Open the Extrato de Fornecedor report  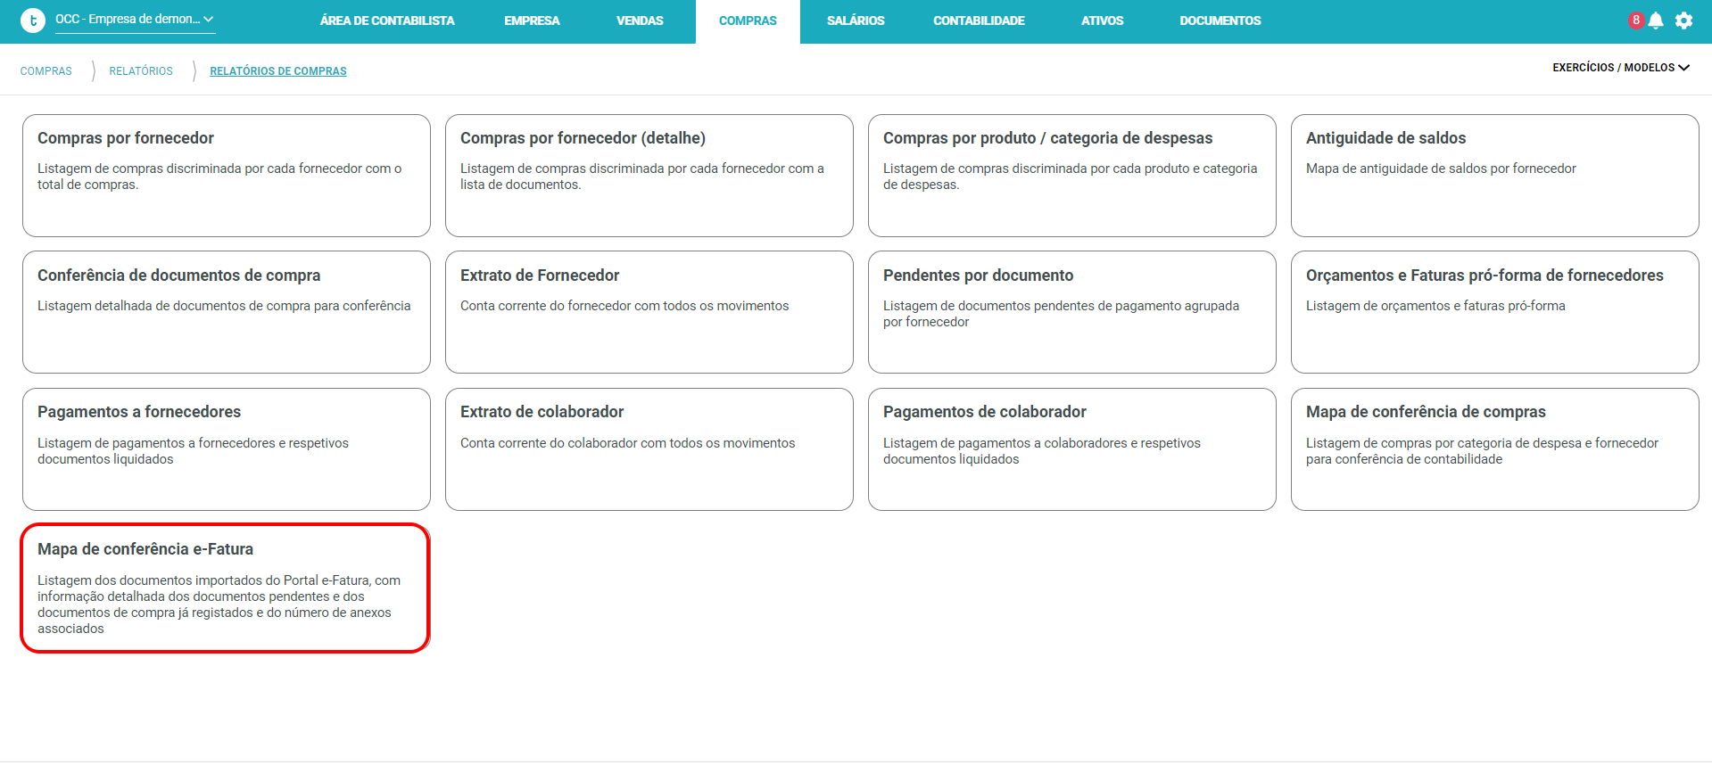pos(649,312)
